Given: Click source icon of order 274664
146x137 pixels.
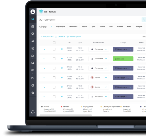Looking at the screenshot, I should tap(62, 78).
